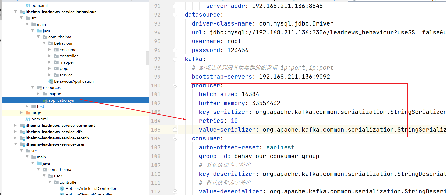
Task: Collapse the resources folder
Action: (33, 87)
